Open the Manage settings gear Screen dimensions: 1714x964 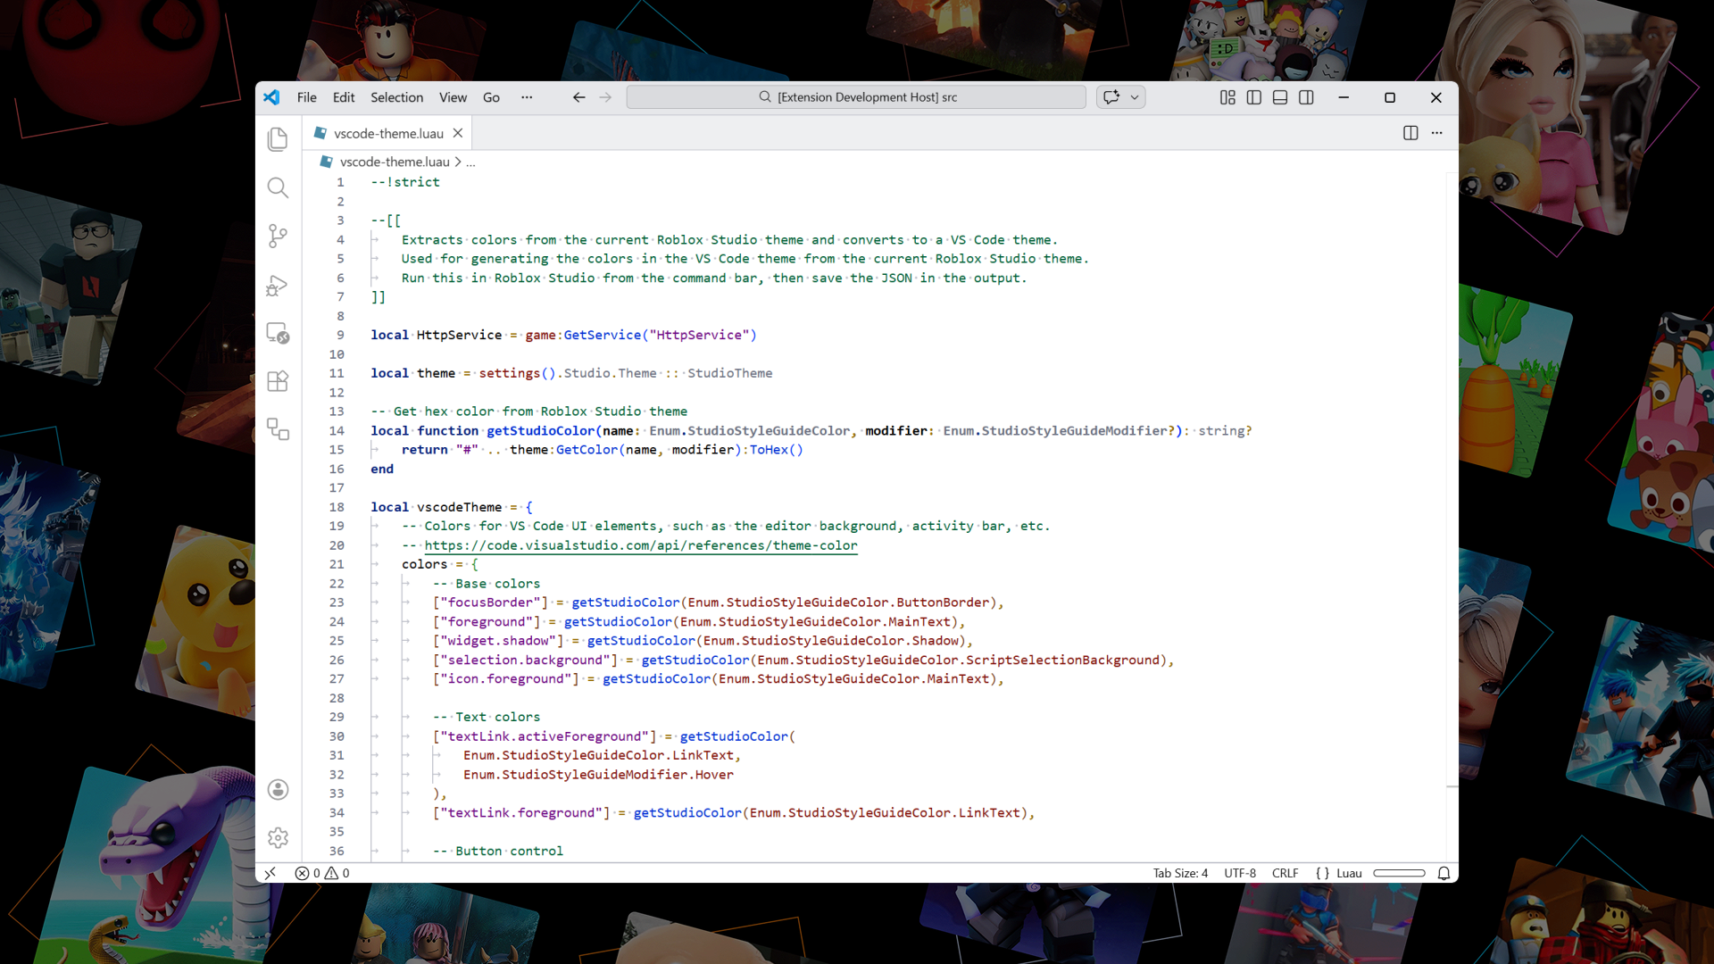(278, 838)
